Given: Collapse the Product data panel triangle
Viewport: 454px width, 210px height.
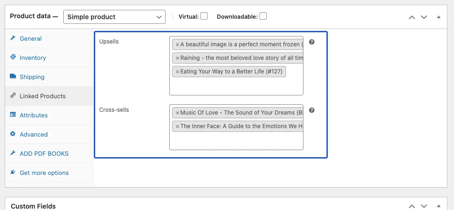Looking at the screenshot, I should coord(439,17).
